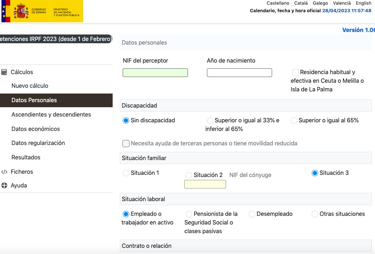The width and height of the screenshot is (375, 254).
Task: Select "Superior o igual al 65%" disability option
Action: [x=294, y=121]
